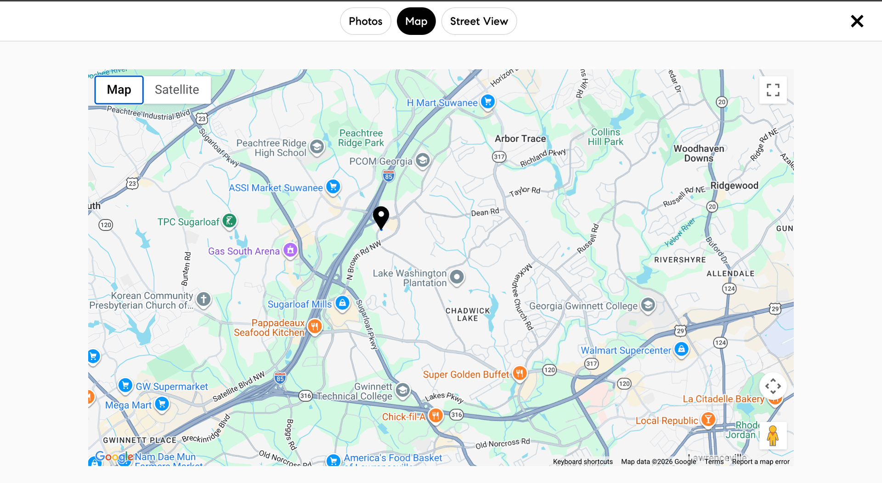This screenshot has height=483, width=882.
Task: Select the Map view type button
Action: coord(119,90)
